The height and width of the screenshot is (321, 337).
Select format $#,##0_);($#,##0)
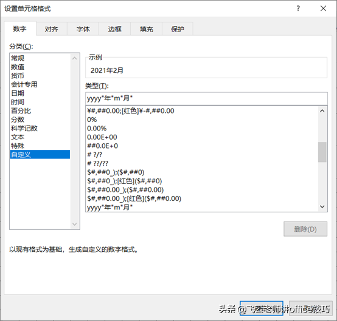(201, 172)
